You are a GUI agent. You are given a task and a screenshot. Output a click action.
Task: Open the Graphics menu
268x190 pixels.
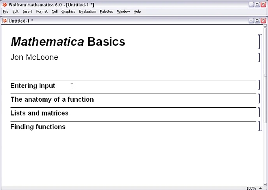click(x=68, y=12)
